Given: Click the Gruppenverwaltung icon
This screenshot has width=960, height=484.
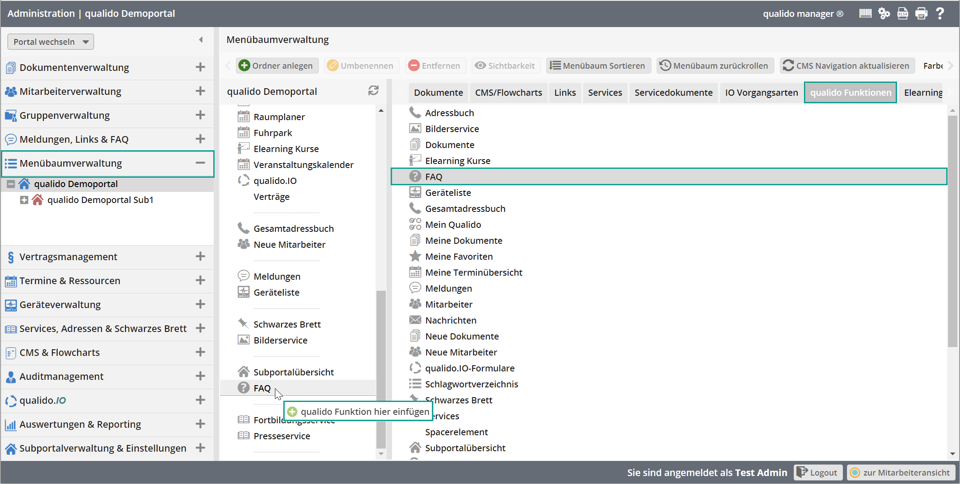Looking at the screenshot, I should tap(11, 116).
